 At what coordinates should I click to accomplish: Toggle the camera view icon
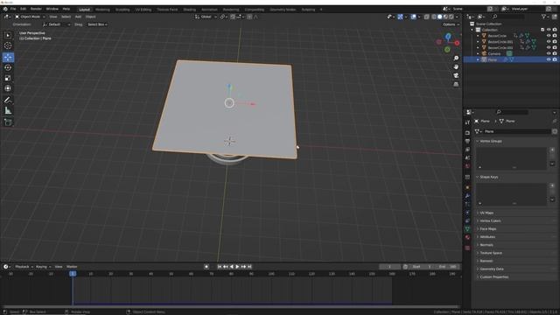(x=456, y=75)
